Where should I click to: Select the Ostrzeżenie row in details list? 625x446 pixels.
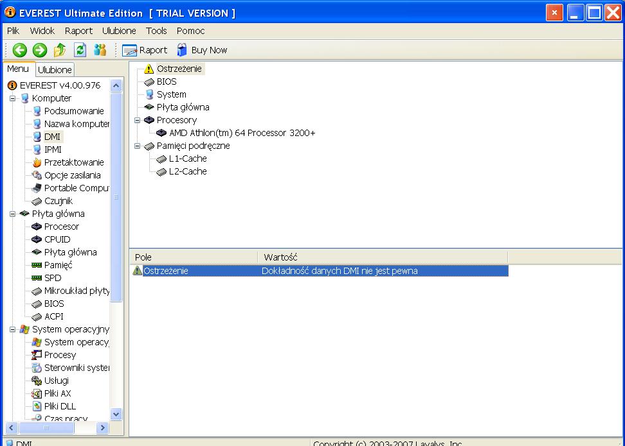pyautogui.click(x=319, y=271)
